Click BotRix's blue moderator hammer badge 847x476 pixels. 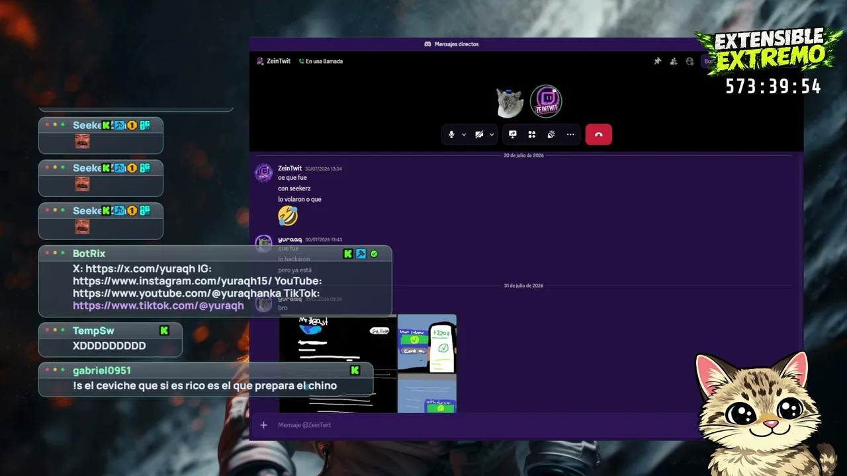361,254
